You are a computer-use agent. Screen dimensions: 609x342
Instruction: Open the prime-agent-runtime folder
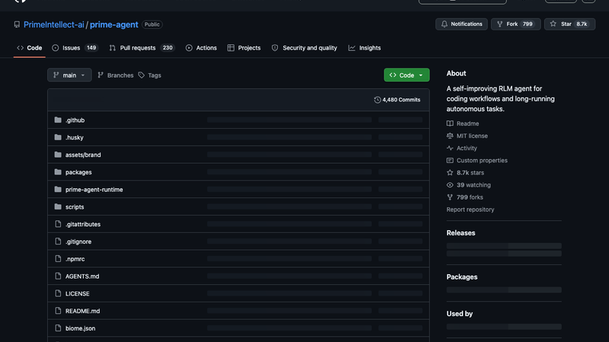(94, 190)
